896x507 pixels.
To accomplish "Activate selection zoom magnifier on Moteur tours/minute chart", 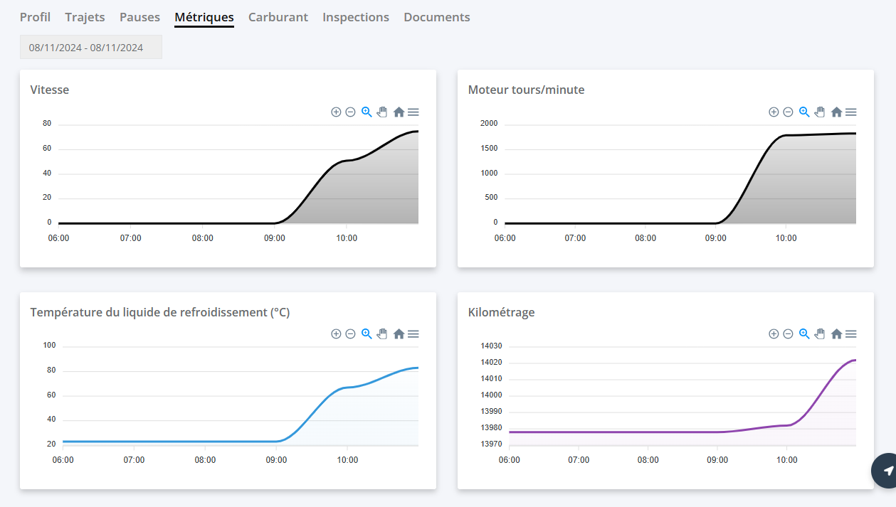I will click(804, 112).
